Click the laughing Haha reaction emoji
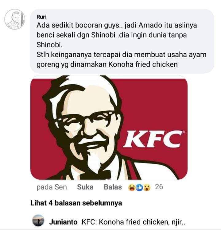This screenshot has height=230, width=221. pos(132,187)
